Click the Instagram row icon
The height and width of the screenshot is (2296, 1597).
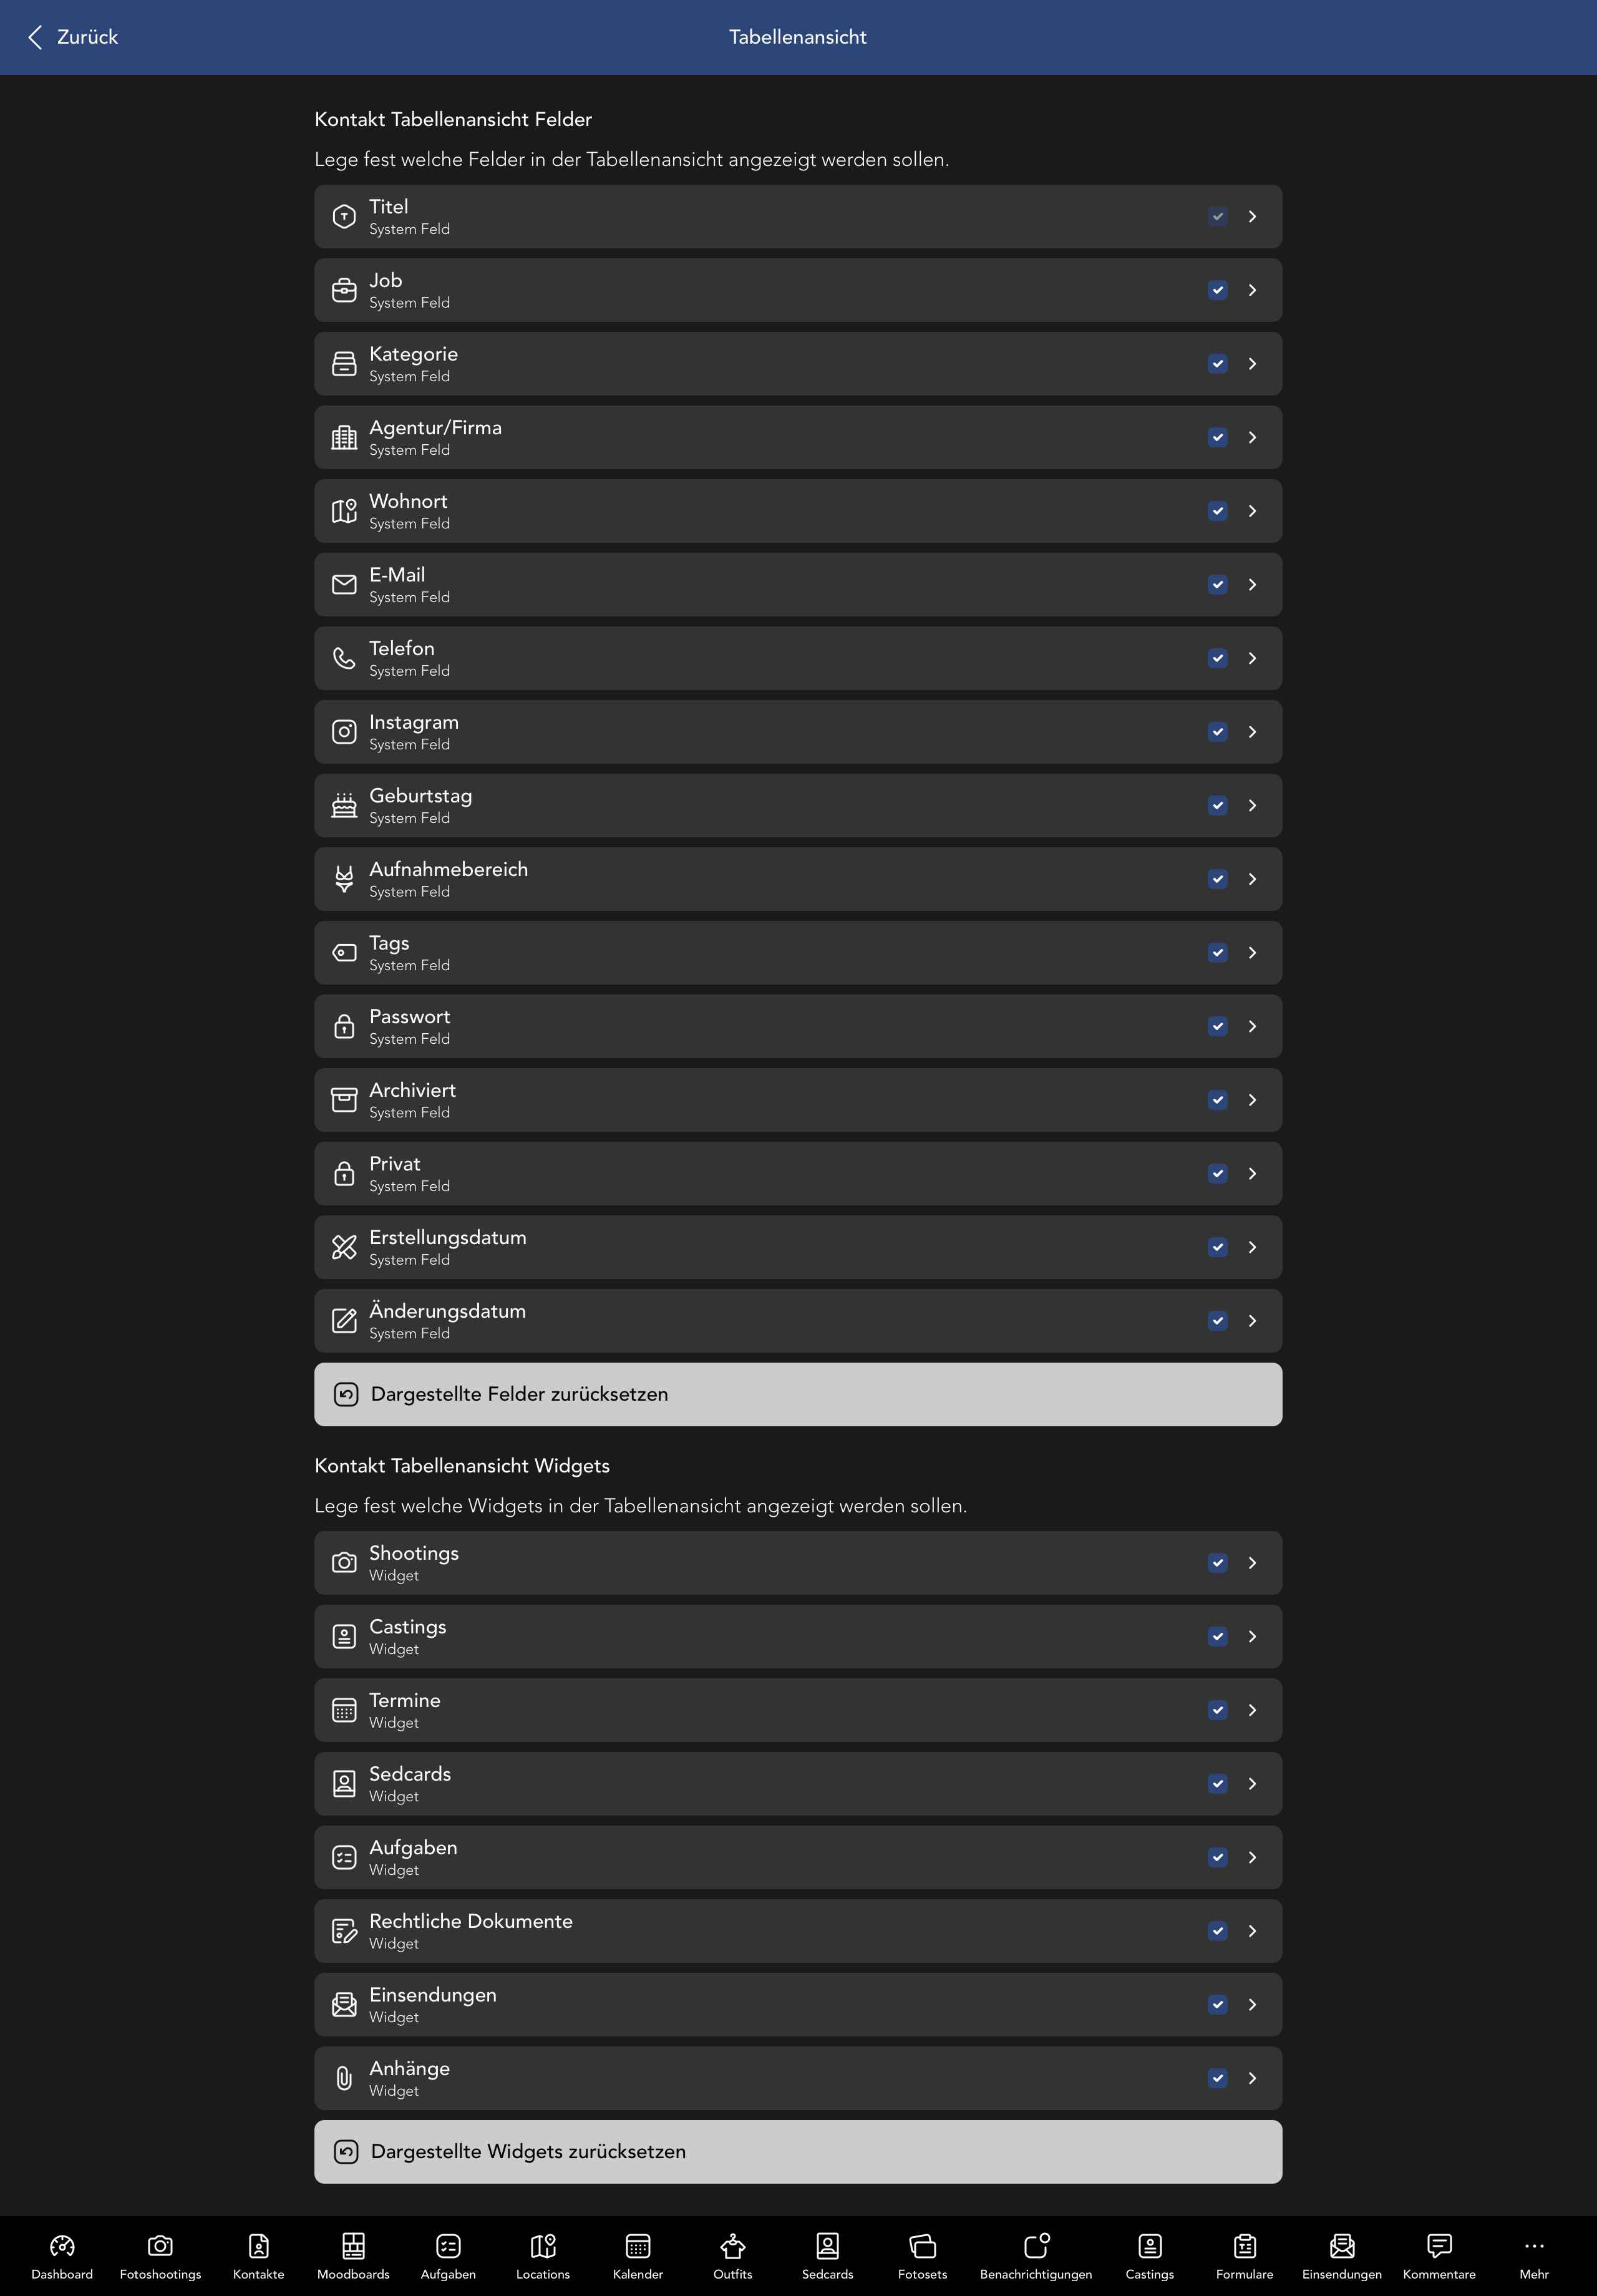pyautogui.click(x=344, y=732)
